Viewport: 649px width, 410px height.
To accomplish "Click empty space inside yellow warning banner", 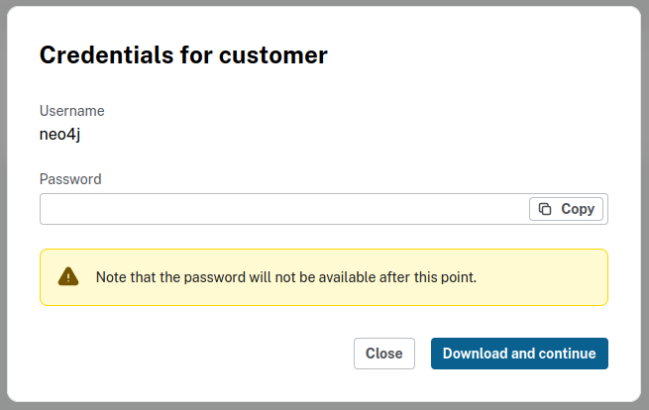I will pos(545,276).
